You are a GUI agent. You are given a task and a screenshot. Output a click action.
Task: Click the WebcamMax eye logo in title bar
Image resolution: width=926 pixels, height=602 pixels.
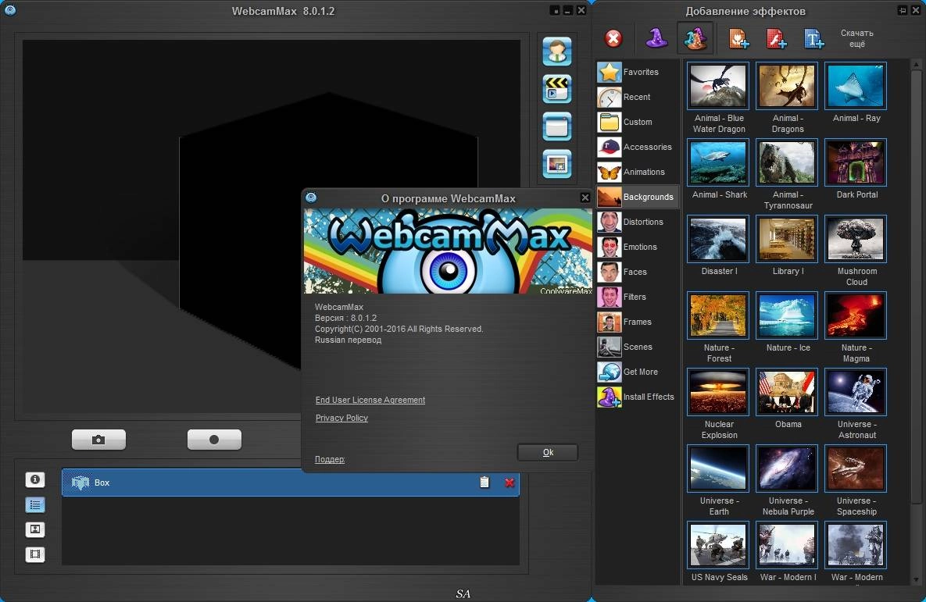[x=10, y=10]
